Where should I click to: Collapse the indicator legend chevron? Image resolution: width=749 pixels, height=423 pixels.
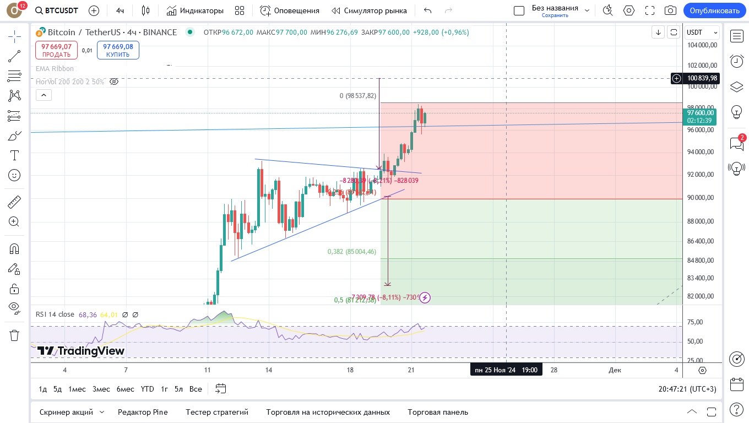[44, 95]
